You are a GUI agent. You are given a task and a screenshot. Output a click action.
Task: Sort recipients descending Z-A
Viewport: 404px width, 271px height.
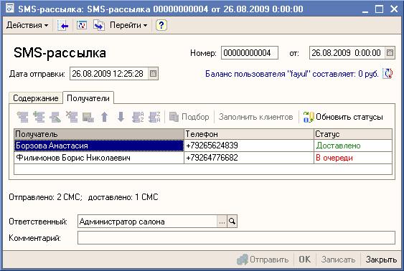154,117
